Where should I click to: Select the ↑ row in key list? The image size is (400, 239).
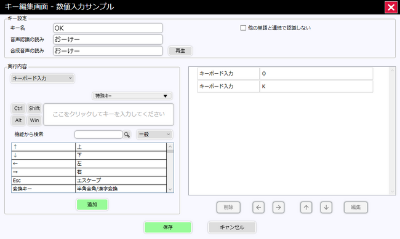(89, 147)
